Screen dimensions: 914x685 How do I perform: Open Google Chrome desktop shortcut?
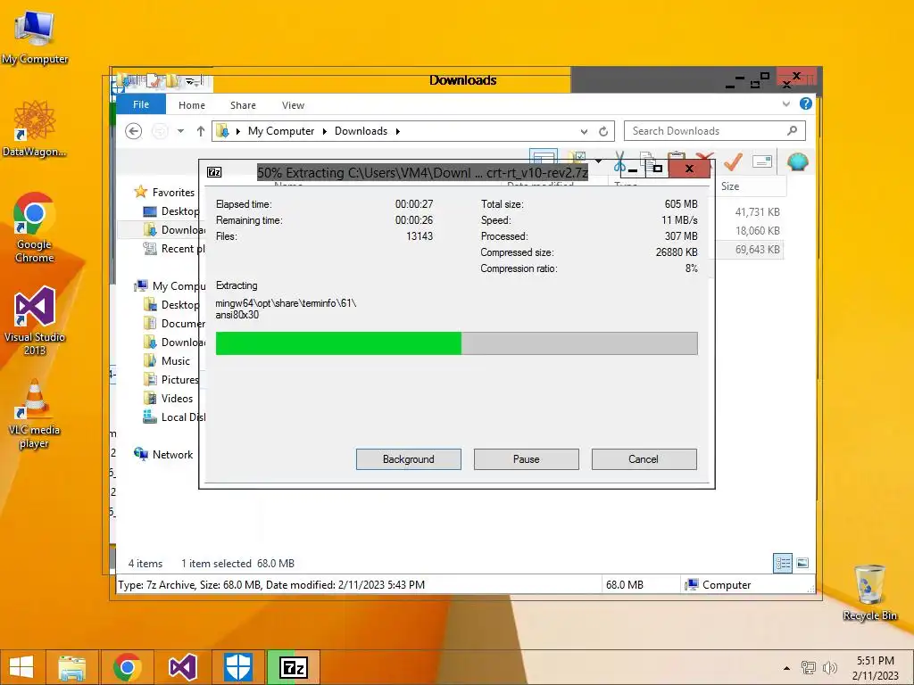tap(35, 227)
